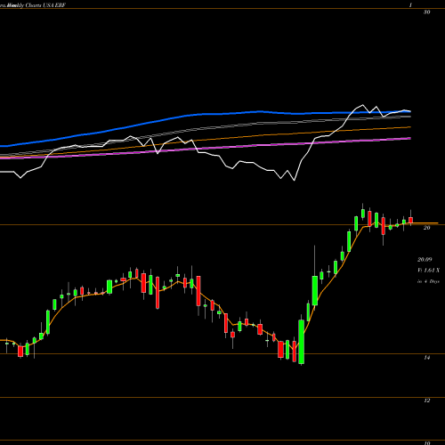Viewport: 445px width, 445px height.
Task: Click the last red candlestick on the right
Action: (410, 220)
